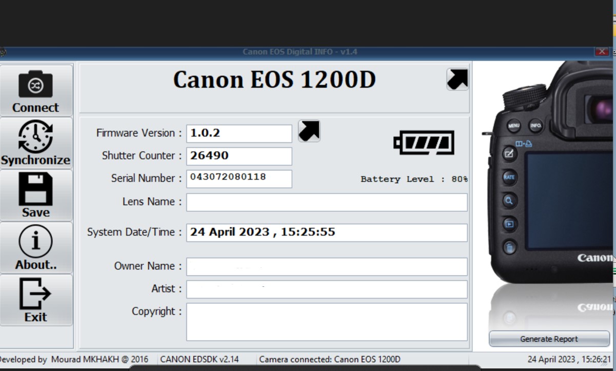The image size is (616, 371).
Task: Close the Canon EOS Digital INFO window
Action: (602, 51)
